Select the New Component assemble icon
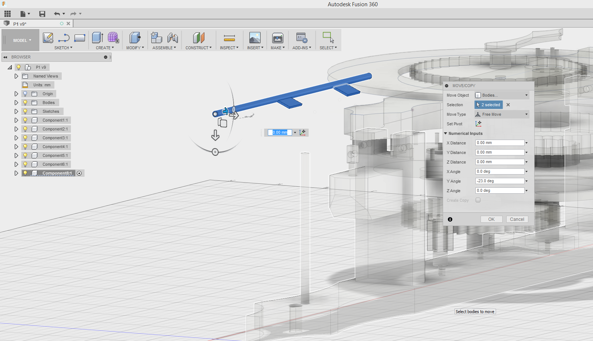 click(157, 37)
